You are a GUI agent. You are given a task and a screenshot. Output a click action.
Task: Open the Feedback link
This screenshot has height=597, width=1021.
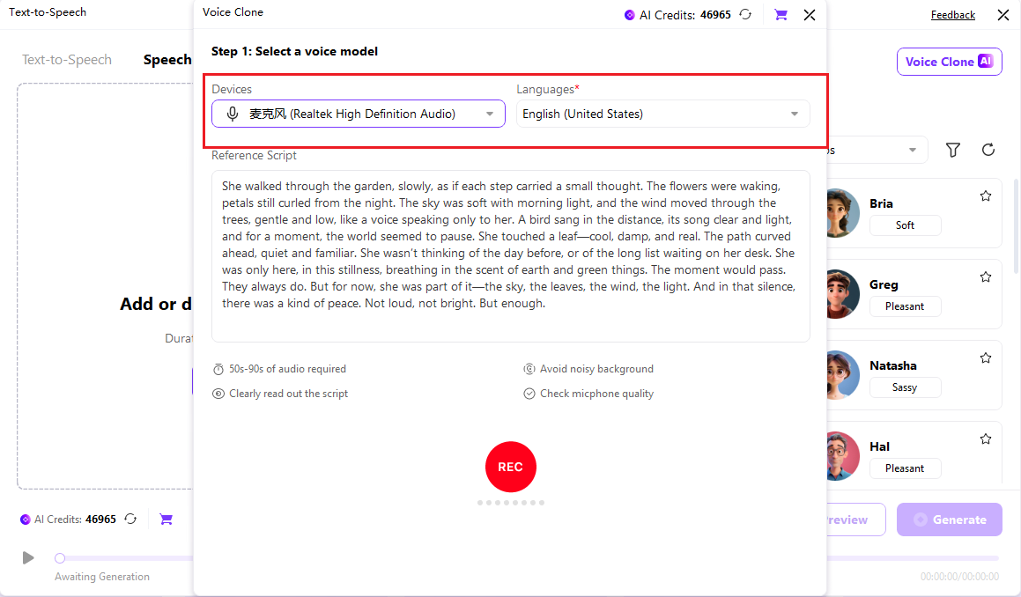click(952, 15)
